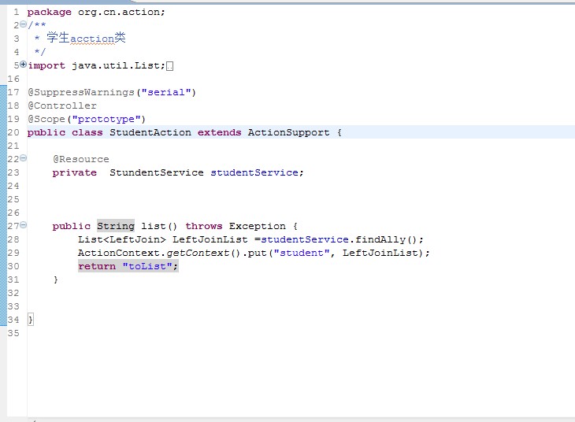Click the 'throws' keyword
The width and height of the screenshot is (575, 422).
click(203, 226)
